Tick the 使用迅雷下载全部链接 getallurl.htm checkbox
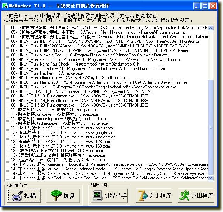The height and width of the screenshot is (212, 223). pyautogui.click(x=7, y=37)
